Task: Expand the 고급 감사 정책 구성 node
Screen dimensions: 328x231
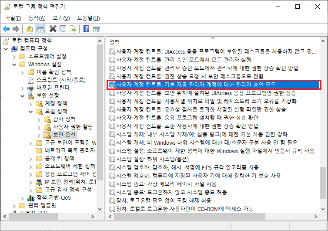Action: (x=31, y=190)
